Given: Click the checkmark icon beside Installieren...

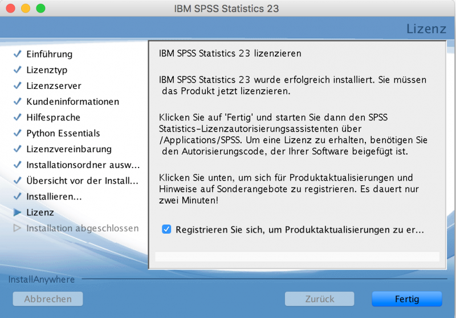Looking at the screenshot, I should coord(18,196).
